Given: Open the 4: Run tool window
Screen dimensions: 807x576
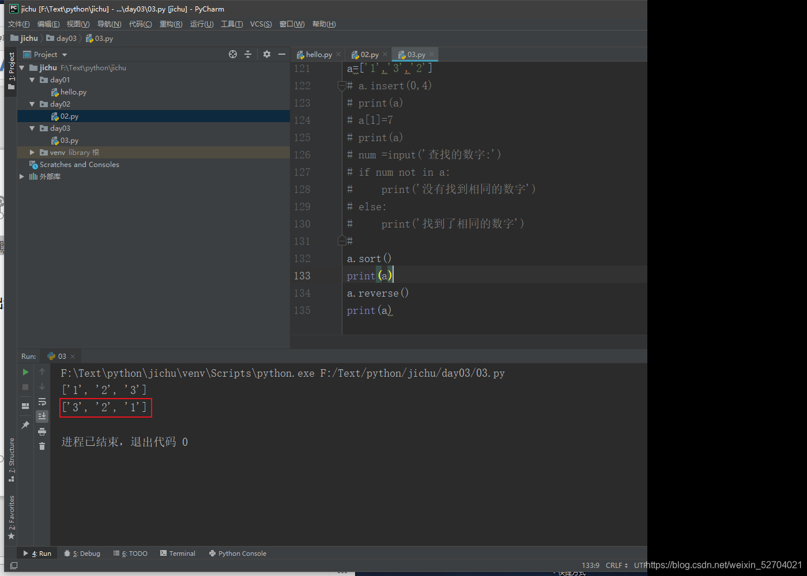Looking at the screenshot, I should 37,554.
